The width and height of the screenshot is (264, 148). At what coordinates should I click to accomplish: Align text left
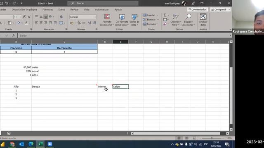pyautogui.click(x=36, y=23)
